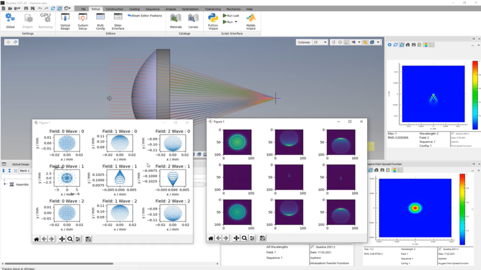Open the Multi Config editor
The width and height of the screenshot is (481, 270).
(100, 22)
